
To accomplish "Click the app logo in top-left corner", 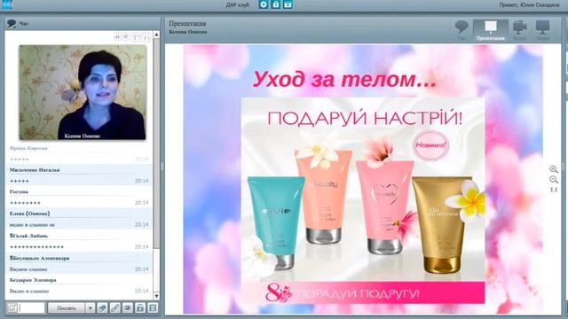I will pyautogui.click(x=6, y=4).
